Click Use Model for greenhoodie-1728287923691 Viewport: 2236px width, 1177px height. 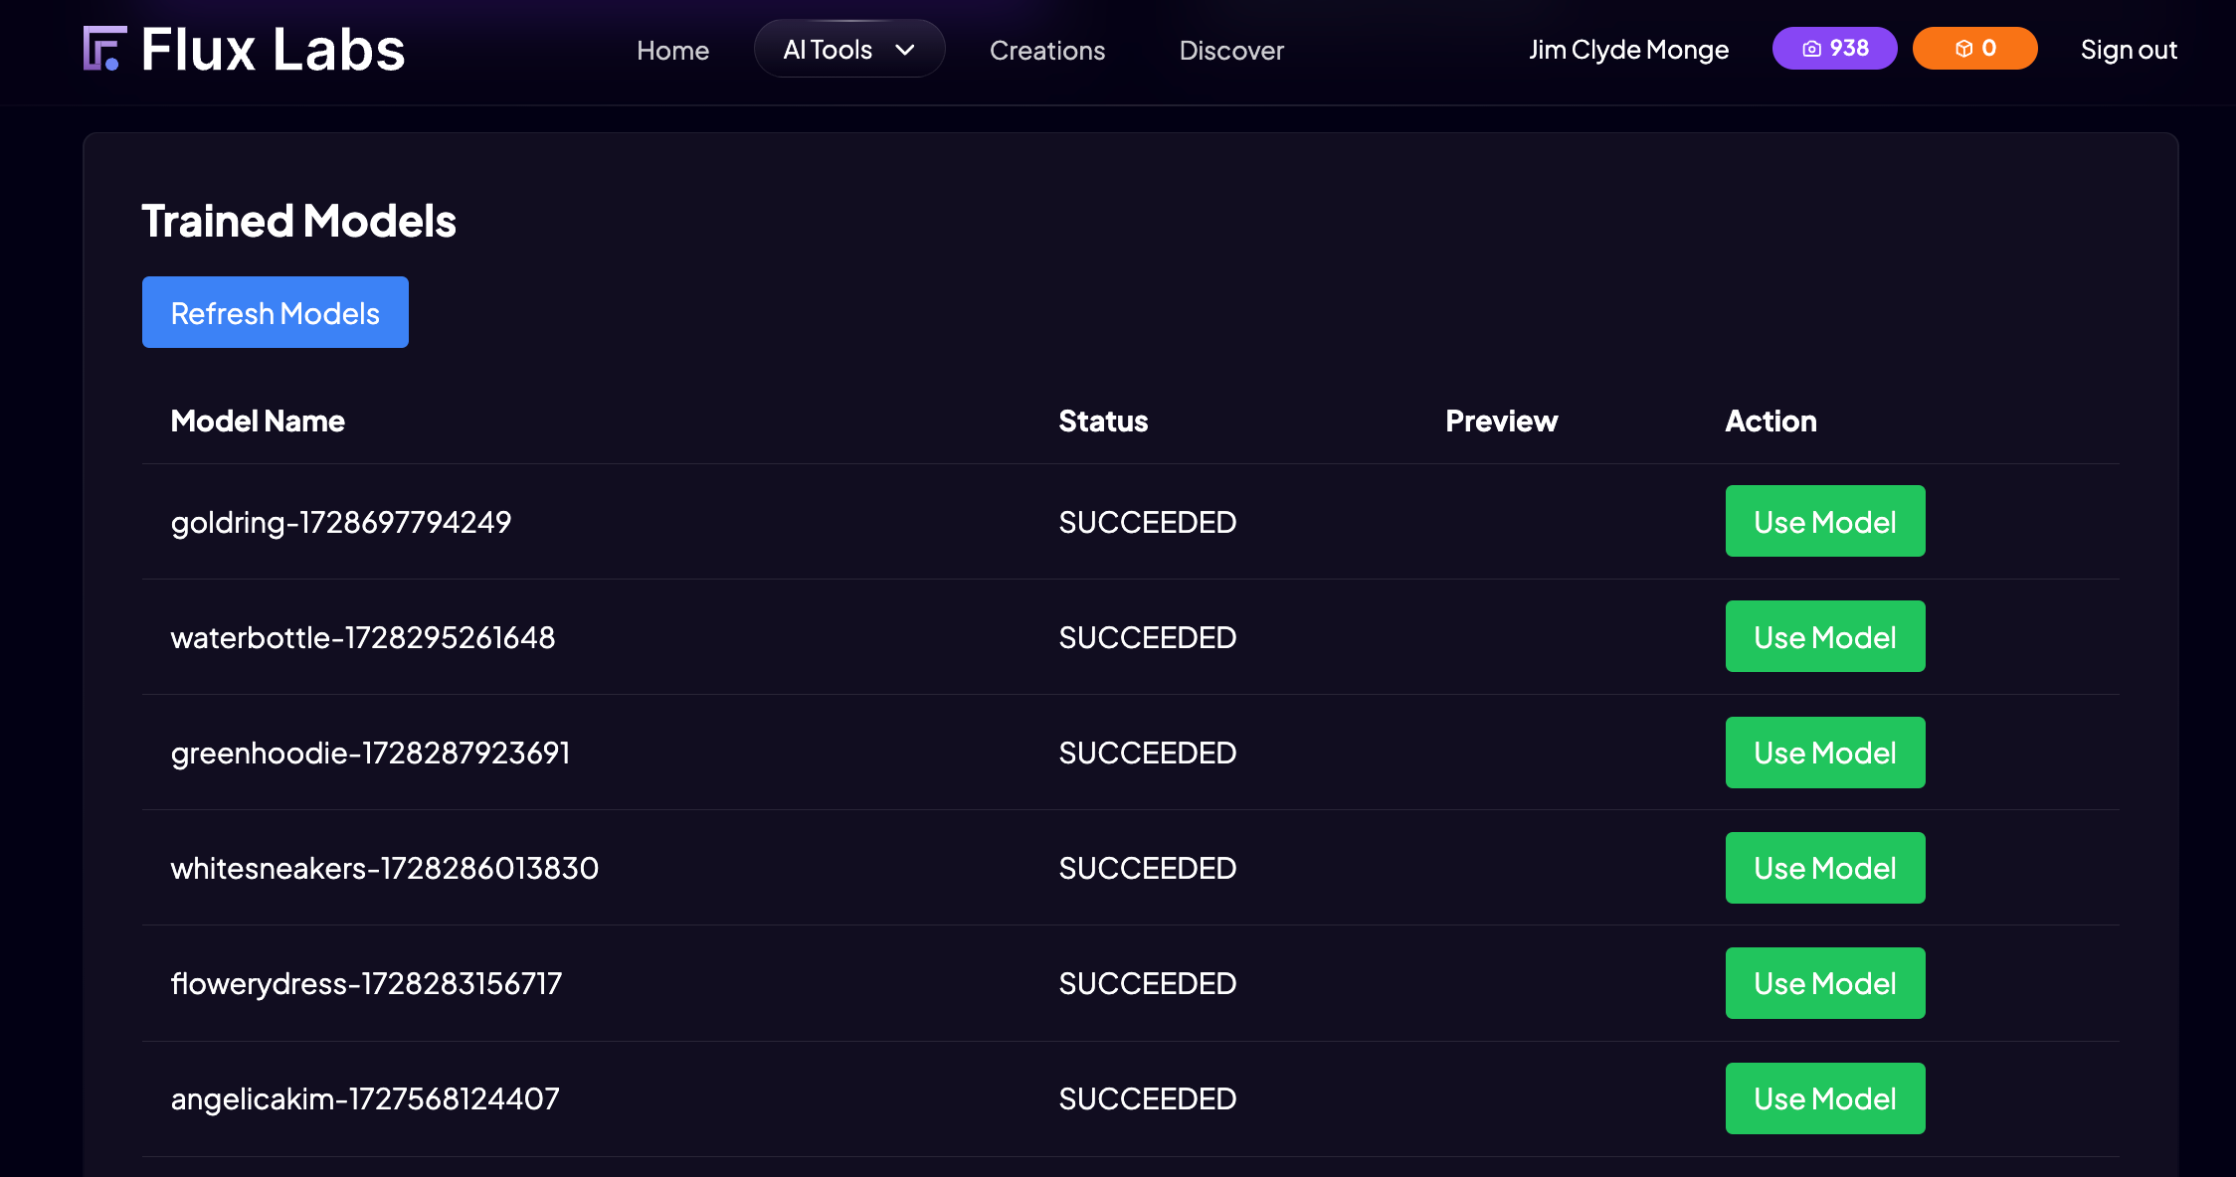pyautogui.click(x=1823, y=752)
